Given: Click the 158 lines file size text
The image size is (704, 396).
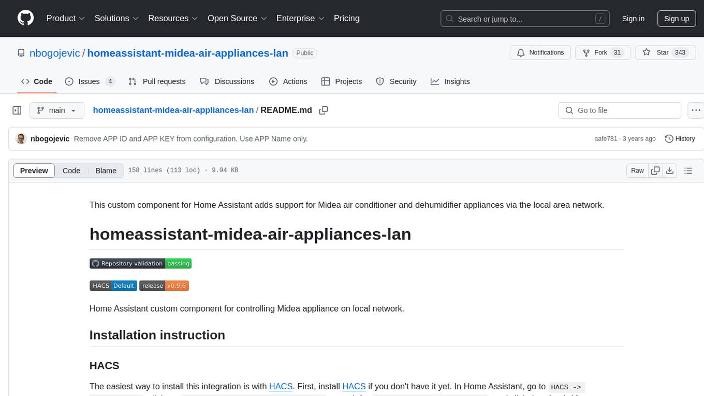Looking at the screenshot, I should (x=183, y=171).
